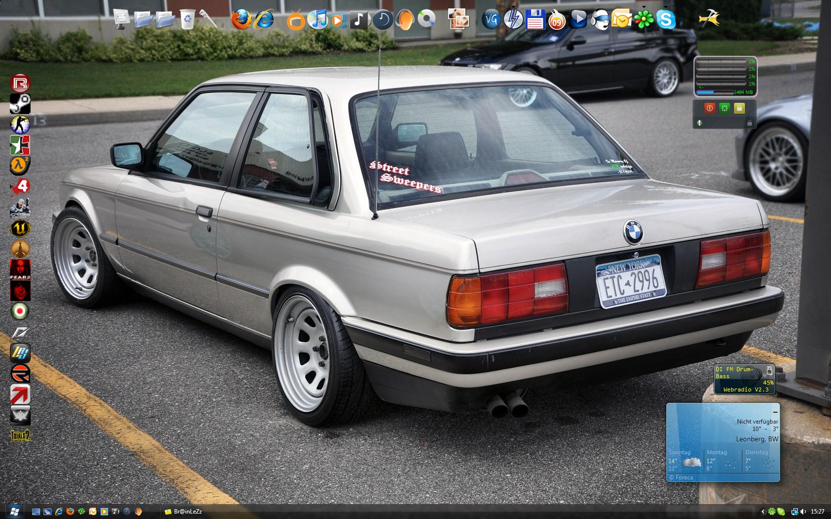Viewport: 831px width, 519px height.
Task: Click the green restart button on the gadget
Action: (x=724, y=108)
